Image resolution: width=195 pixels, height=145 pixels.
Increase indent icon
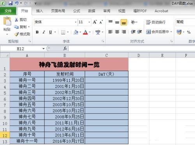[140, 32]
